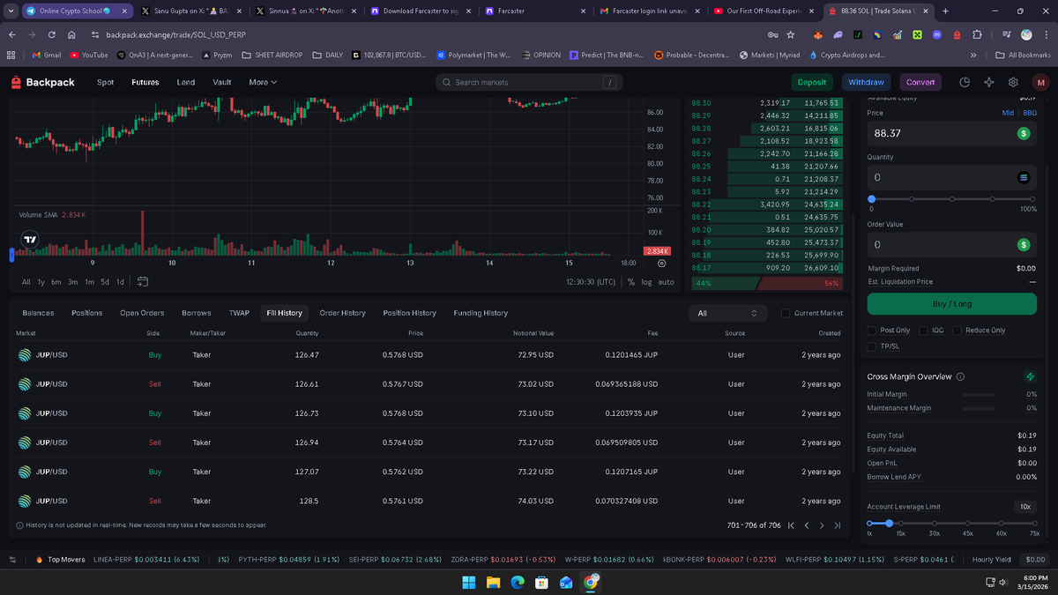This screenshot has height=595, width=1058.
Task: Open the settings gear in Backpack header
Action: pos(1013,82)
